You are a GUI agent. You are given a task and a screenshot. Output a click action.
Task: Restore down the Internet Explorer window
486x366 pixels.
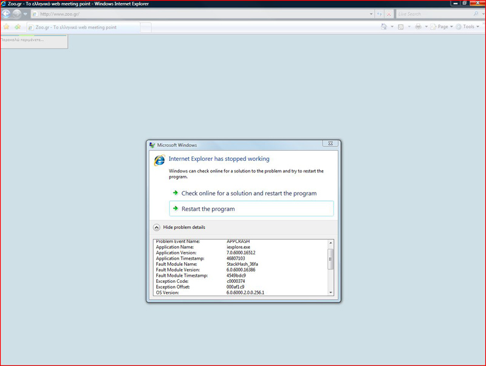pyautogui.click(x=465, y=4)
